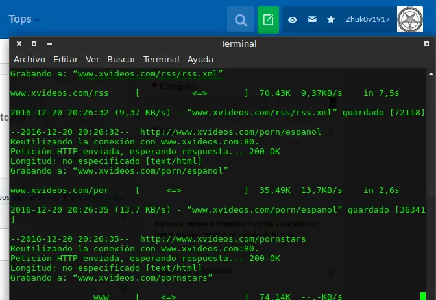Open the Ver menu in Terminal
Image resolution: width=436 pixels, height=300 pixels.
pos(92,59)
